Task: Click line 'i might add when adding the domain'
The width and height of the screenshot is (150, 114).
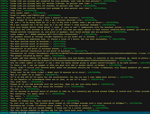Action: coord(75,58)
